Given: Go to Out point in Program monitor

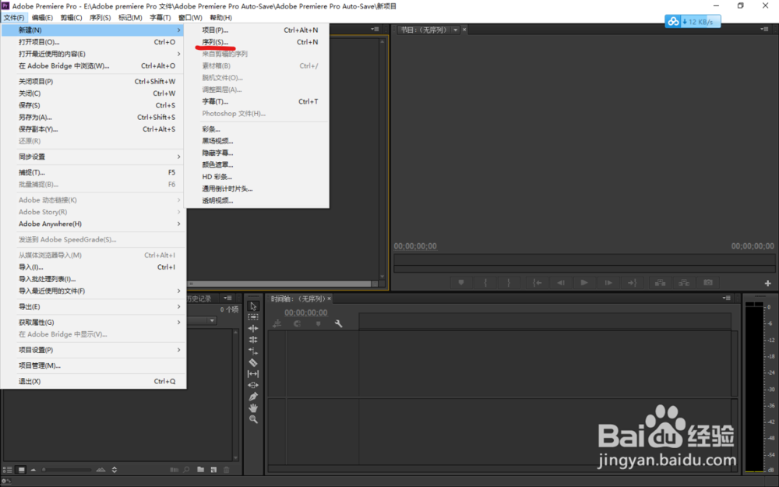Looking at the screenshot, I should pyautogui.click(x=632, y=283).
